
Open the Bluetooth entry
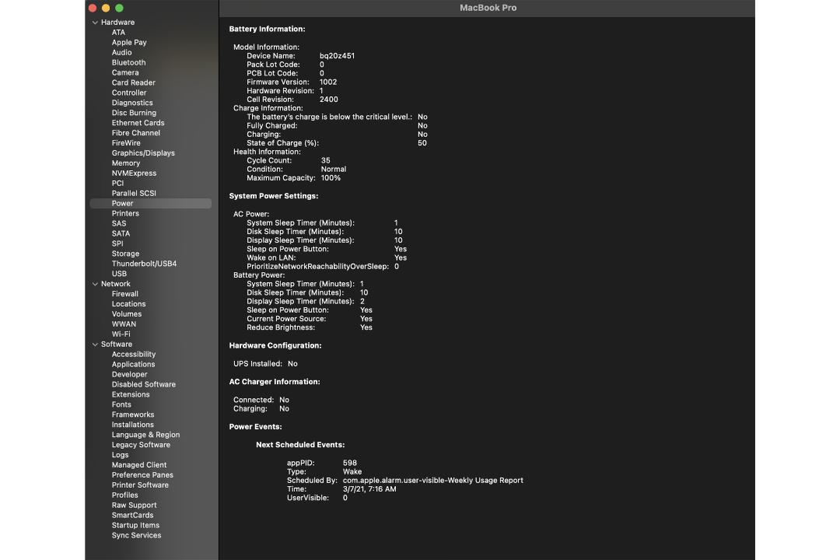click(128, 63)
